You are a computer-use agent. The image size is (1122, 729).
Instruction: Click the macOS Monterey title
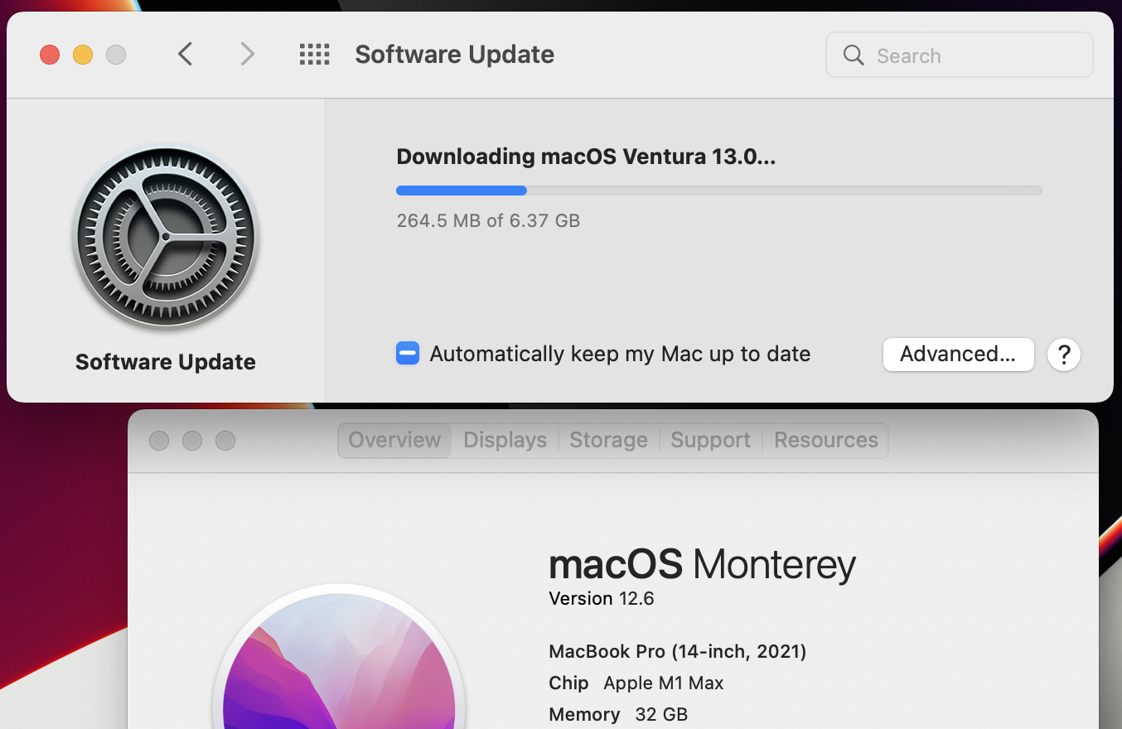click(702, 565)
